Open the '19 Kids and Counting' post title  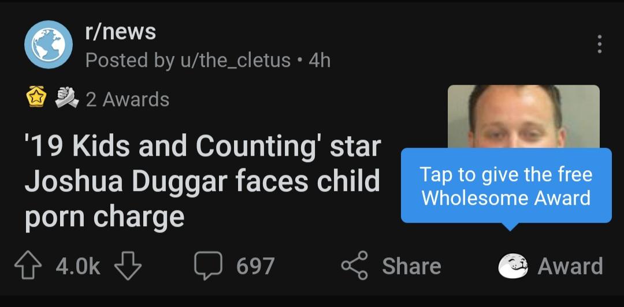[x=202, y=181]
